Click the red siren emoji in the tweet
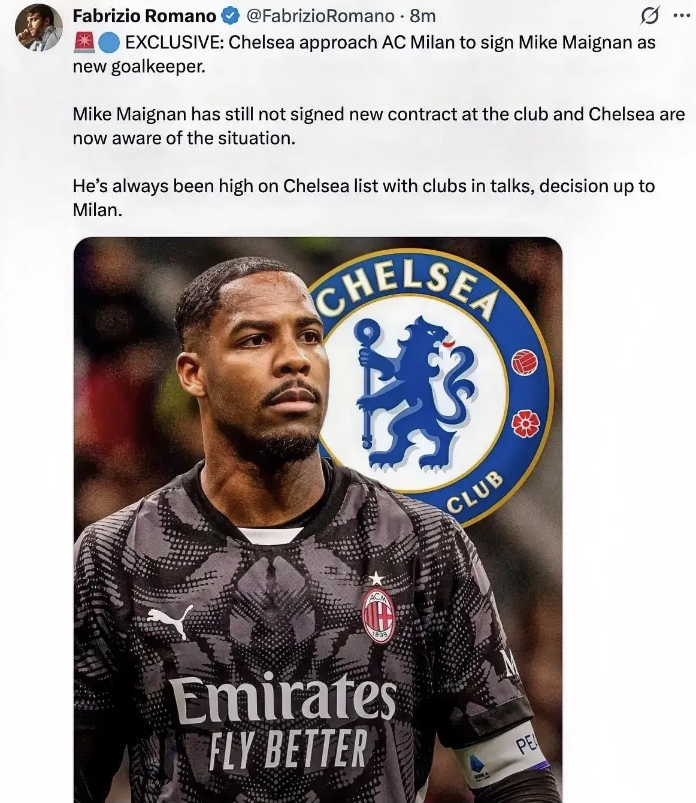696x803 pixels. tap(83, 43)
